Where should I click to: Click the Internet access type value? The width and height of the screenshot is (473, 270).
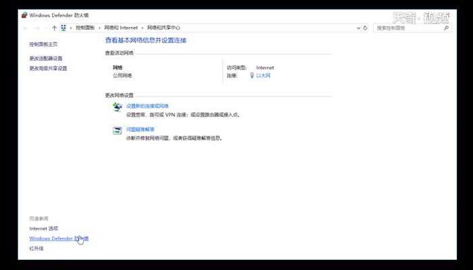click(x=265, y=67)
